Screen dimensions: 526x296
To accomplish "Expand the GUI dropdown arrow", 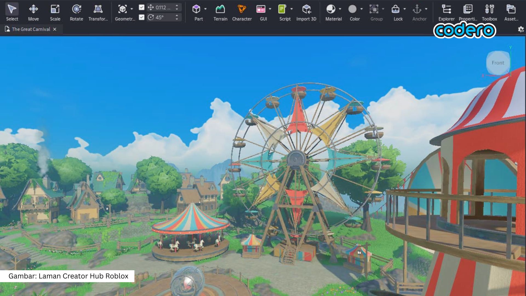I will coord(270,9).
